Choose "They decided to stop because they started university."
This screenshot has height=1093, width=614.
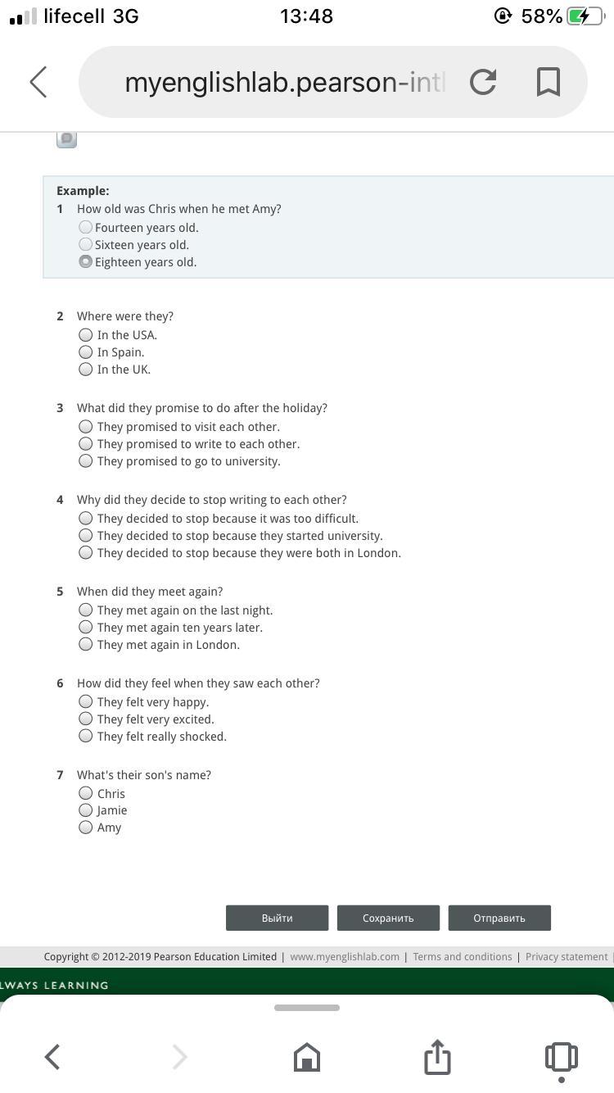pos(86,536)
